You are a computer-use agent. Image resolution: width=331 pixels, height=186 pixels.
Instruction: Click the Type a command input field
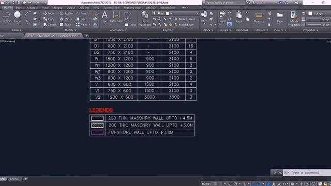(x=307, y=173)
